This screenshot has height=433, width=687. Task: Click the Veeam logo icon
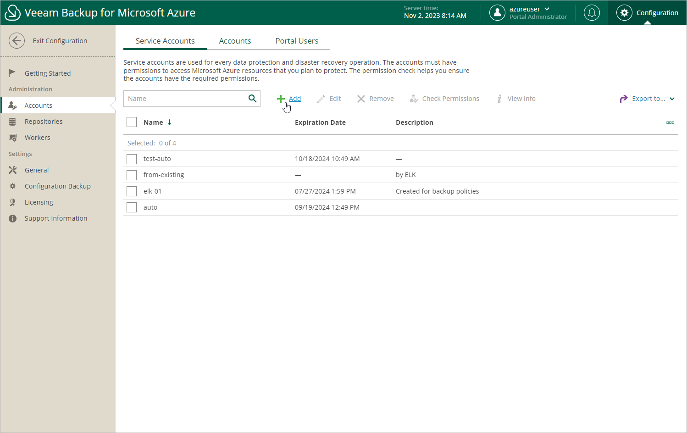tap(12, 13)
